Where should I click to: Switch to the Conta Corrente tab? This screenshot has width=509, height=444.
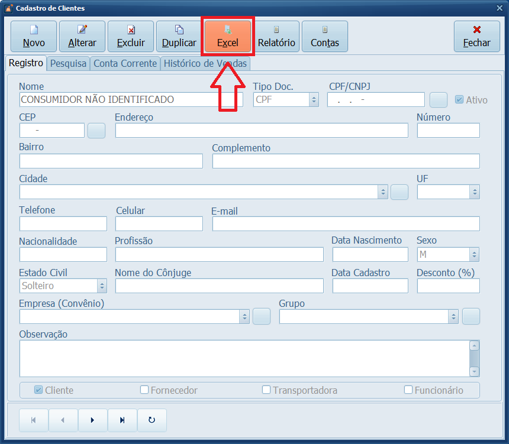pyautogui.click(x=125, y=64)
